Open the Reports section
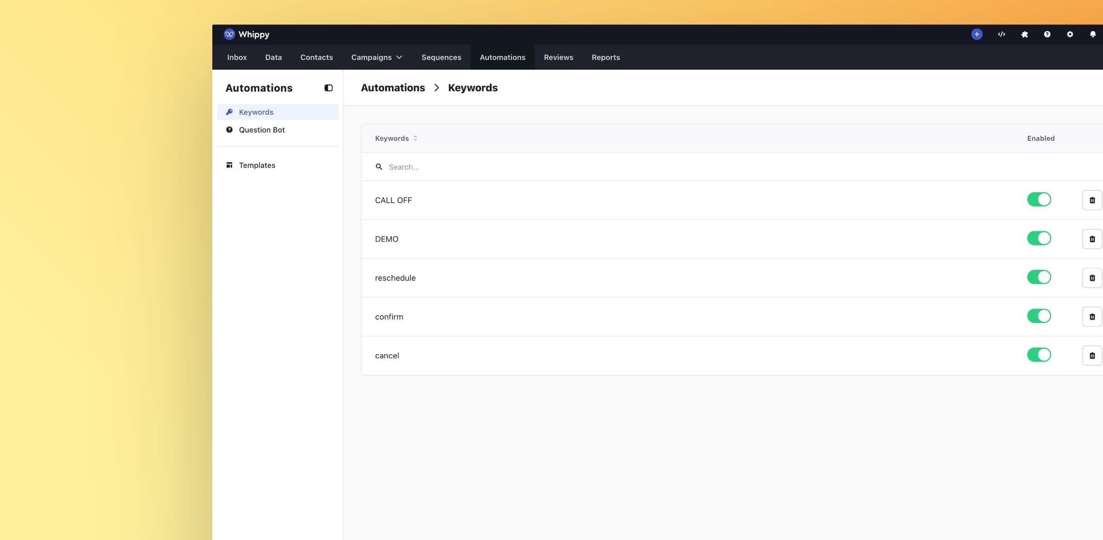 pos(606,57)
